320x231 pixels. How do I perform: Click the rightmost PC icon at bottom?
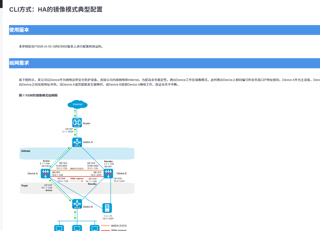coord(95,228)
